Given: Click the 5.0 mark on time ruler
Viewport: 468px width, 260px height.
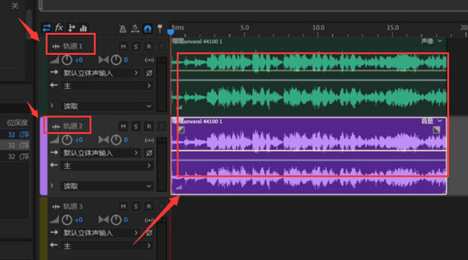Looking at the screenshot, I should pos(244,28).
